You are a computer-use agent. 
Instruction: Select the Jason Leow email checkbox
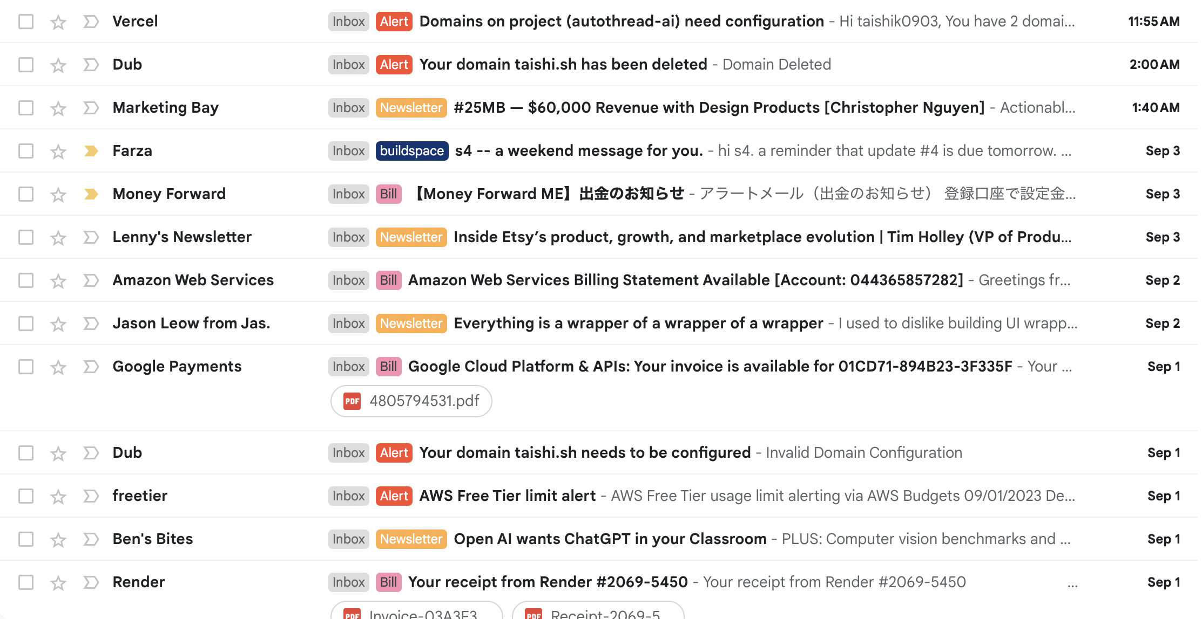click(x=26, y=324)
